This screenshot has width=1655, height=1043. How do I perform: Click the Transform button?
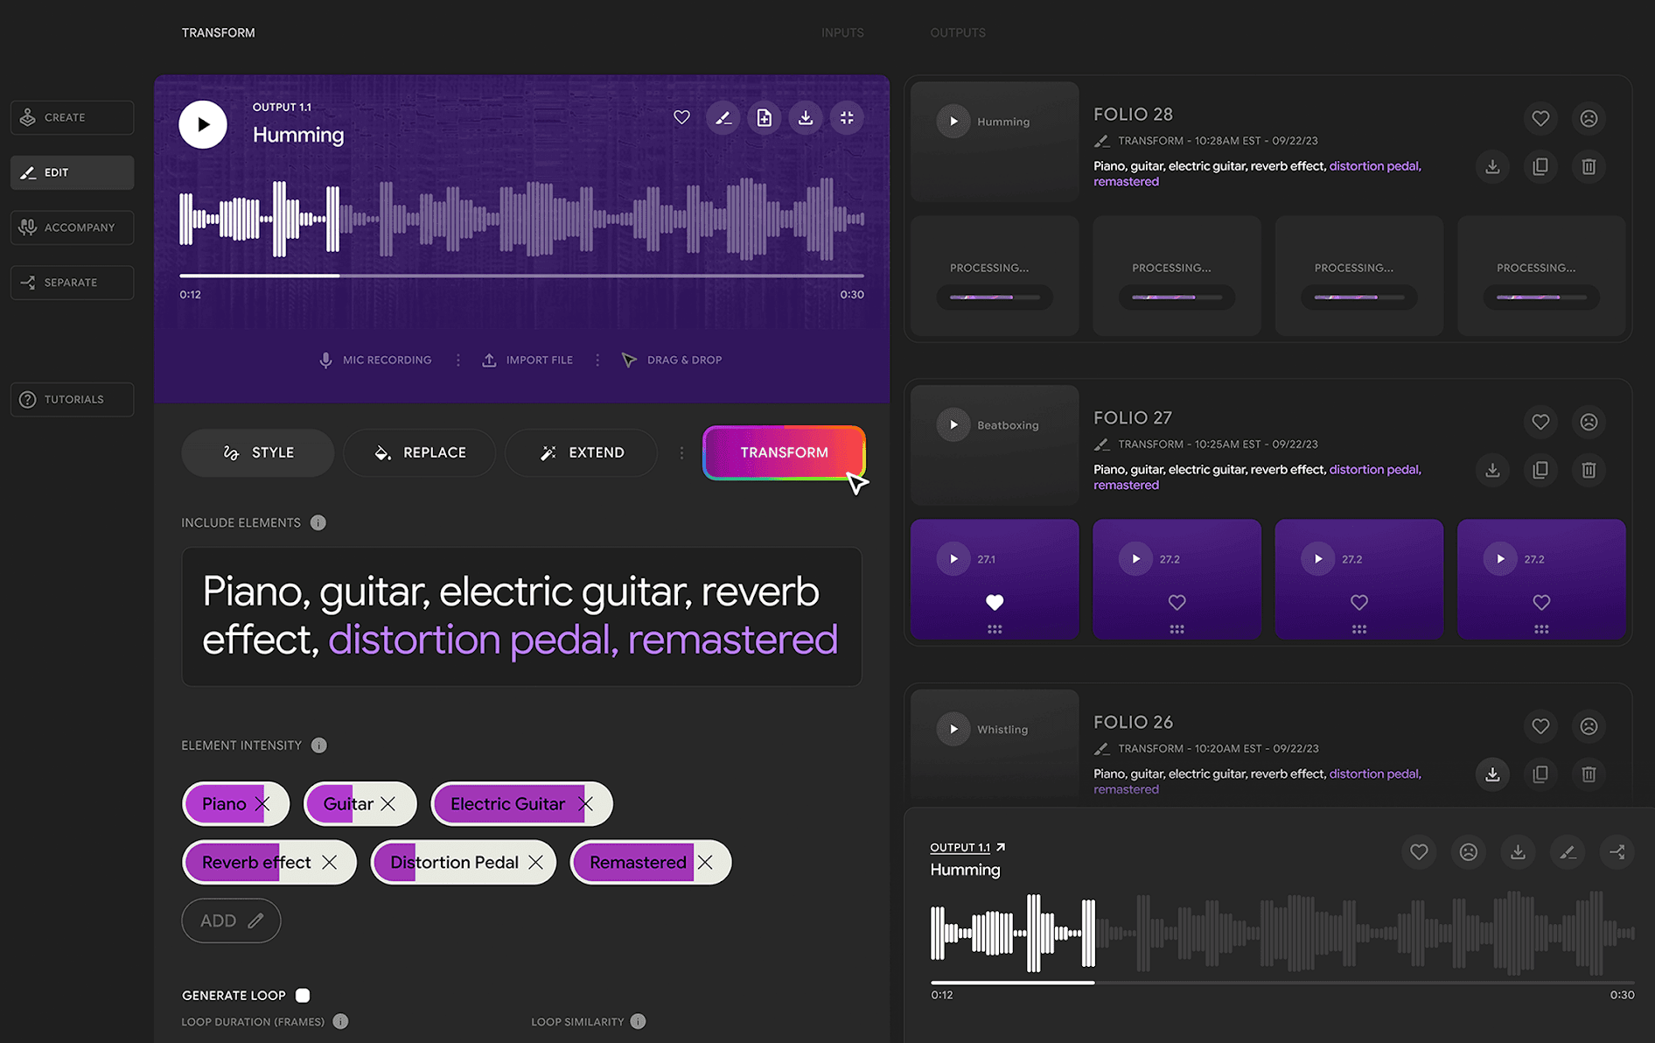784,452
